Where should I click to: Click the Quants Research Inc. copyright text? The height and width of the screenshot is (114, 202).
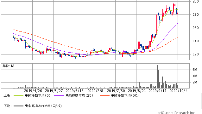tap(177, 113)
